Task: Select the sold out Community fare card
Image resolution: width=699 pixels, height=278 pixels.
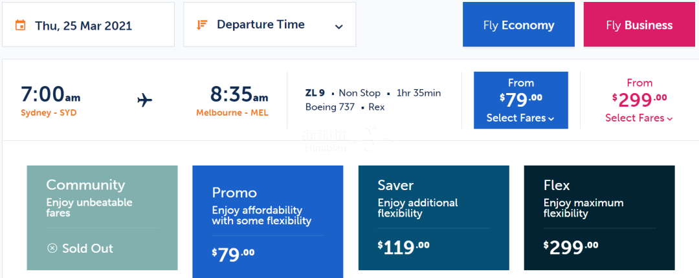Action: (x=102, y=218)
